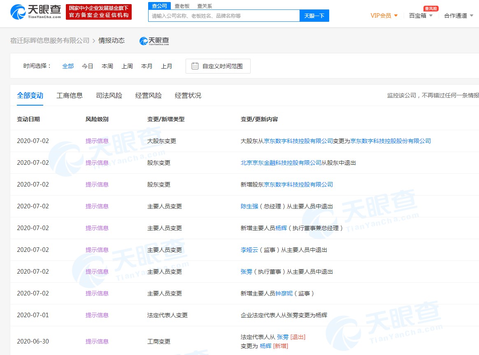Select the 本周 time filter
The width and height of the screenshot is (479, 355).
point(107,66)
